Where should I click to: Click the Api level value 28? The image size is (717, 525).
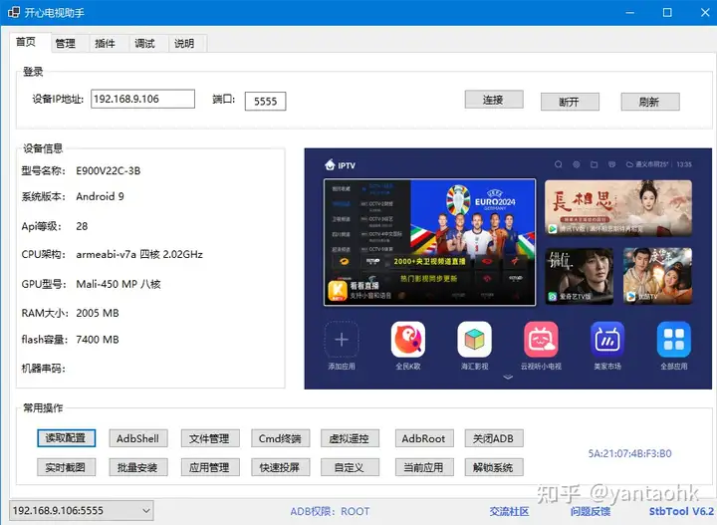tap(82, 226)
